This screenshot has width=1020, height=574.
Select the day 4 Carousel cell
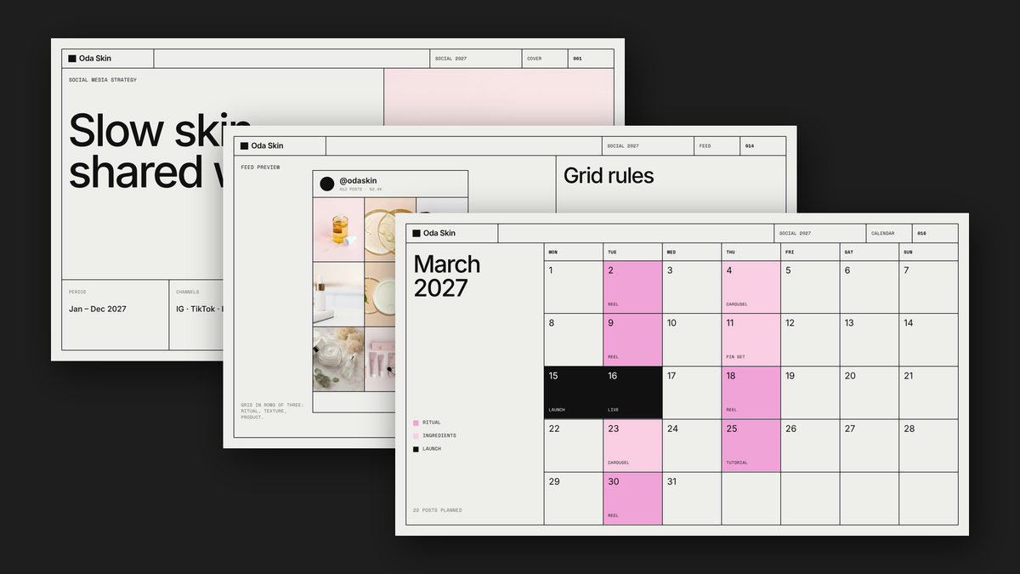[x=751, y=287]
